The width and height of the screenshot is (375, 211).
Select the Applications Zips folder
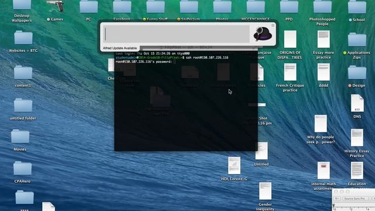(x=357, y=40)
